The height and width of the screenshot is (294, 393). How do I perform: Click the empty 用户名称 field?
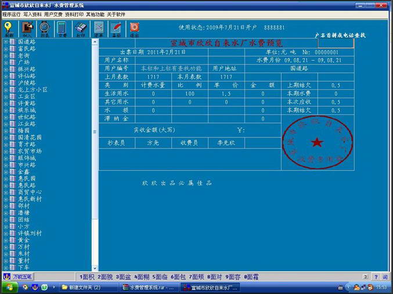pyautogui.click(x=171, y=60)
